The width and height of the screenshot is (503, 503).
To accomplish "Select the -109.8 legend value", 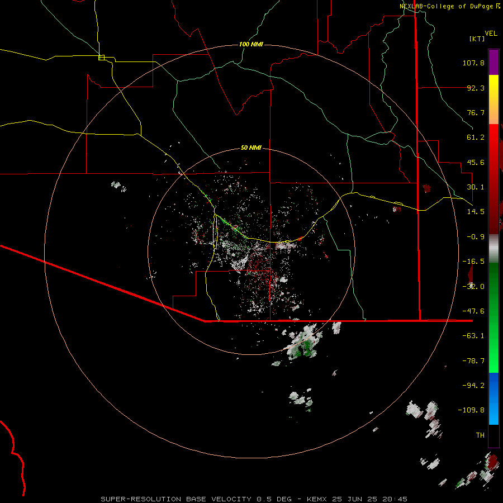I will (471, 410).
